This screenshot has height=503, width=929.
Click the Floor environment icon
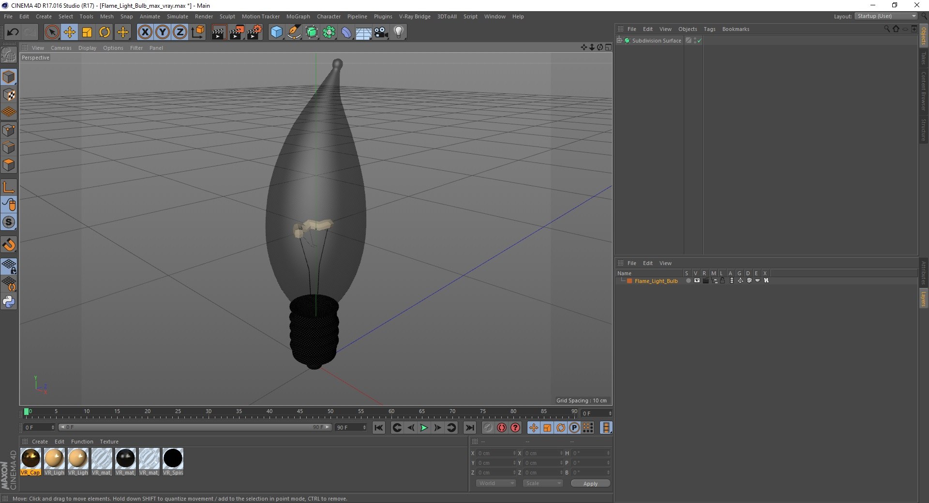(x=363, y=32)
